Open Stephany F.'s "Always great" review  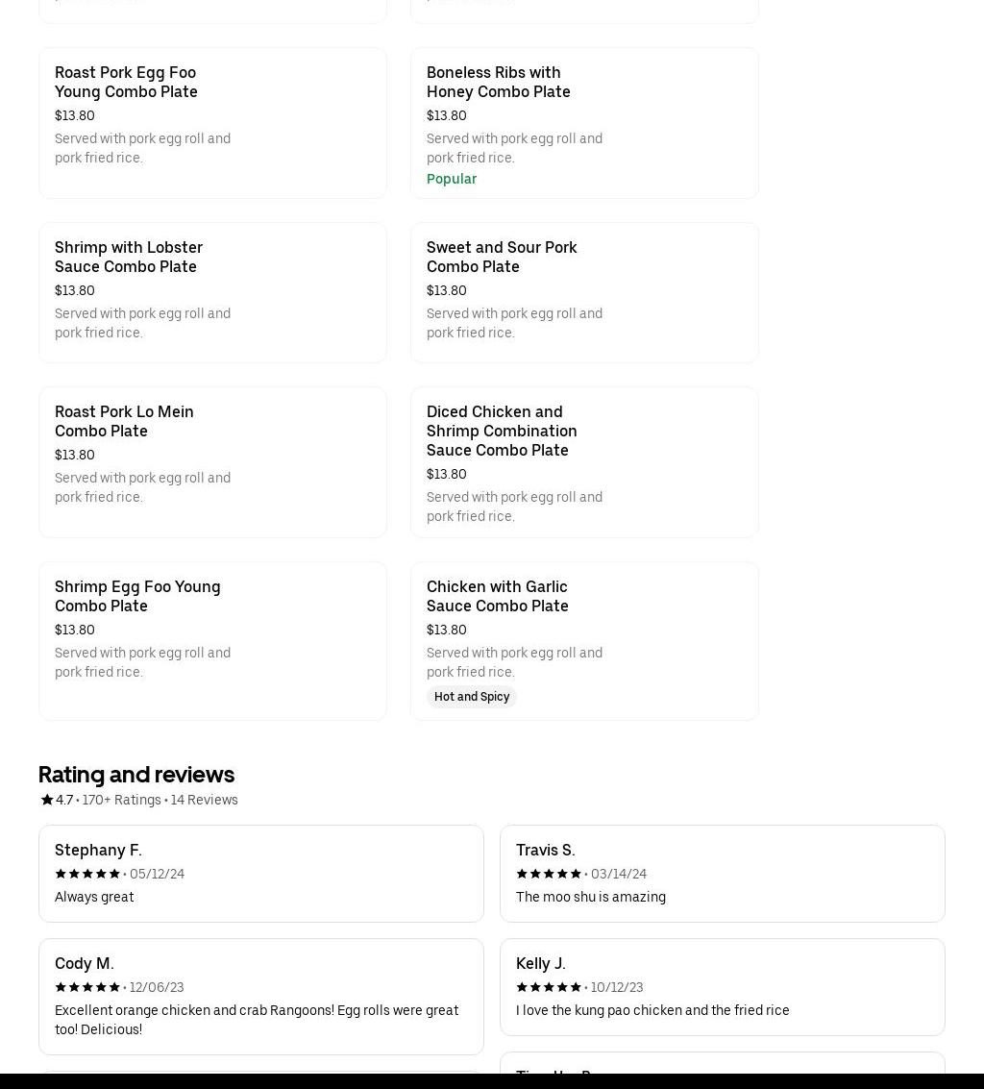coord(260,873)
